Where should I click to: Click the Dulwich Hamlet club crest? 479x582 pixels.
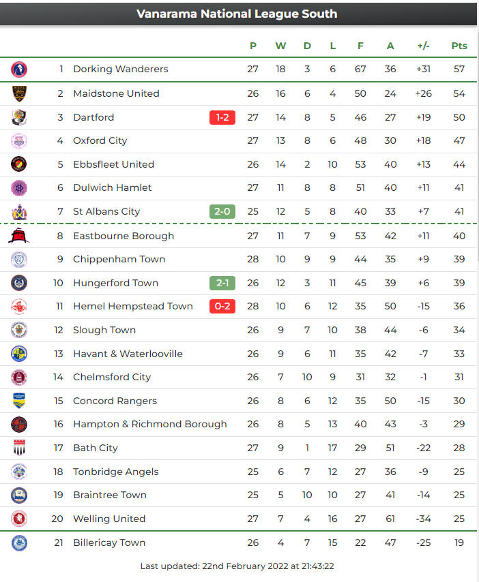coord(19,187)
